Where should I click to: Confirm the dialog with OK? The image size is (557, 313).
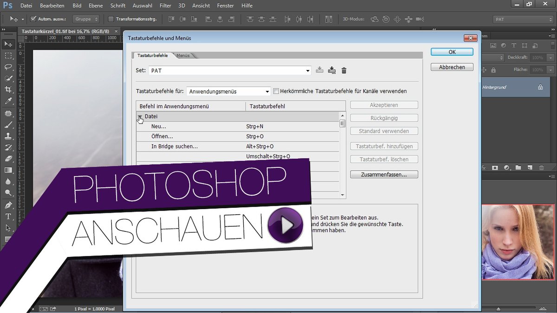[452, 51]
